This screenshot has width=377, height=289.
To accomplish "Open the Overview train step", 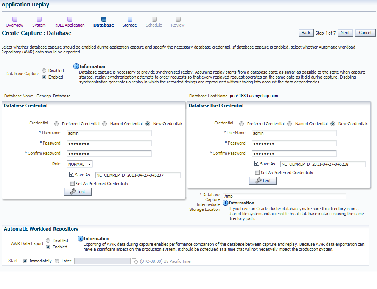I will (x=14, y=25).
